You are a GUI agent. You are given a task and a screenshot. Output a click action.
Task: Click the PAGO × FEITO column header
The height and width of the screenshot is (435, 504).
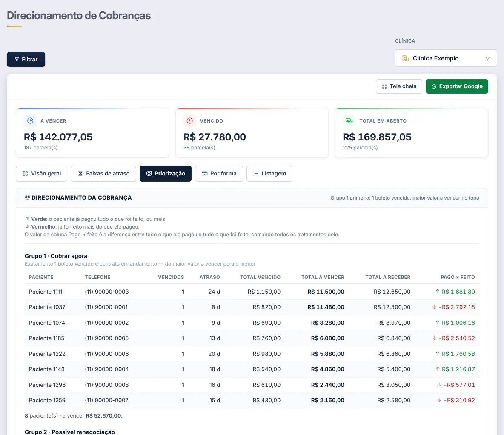458,277
